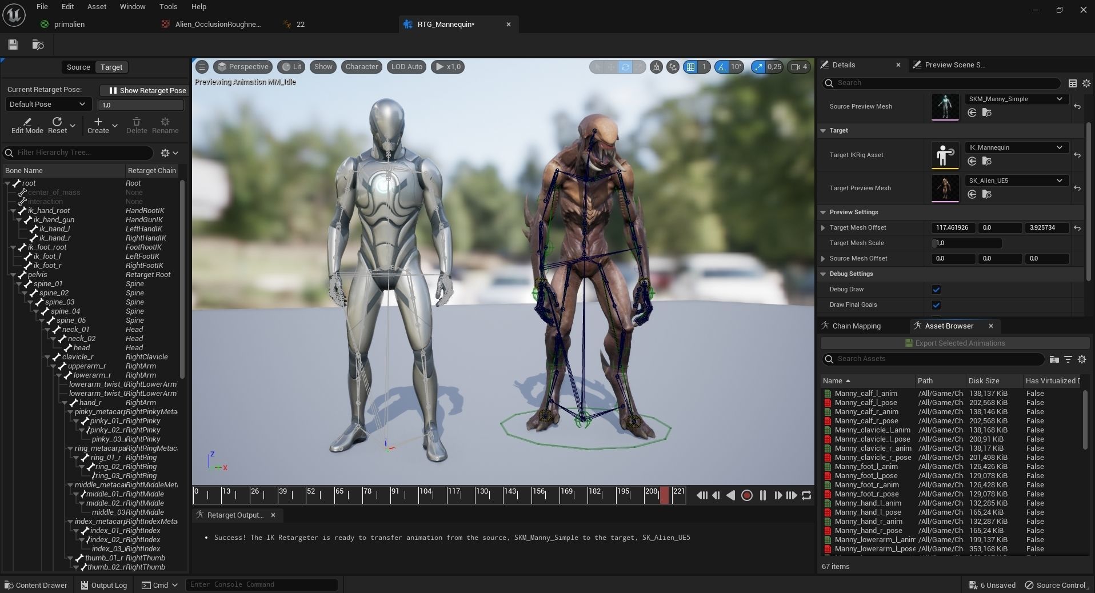
Task: Toggle the Lit view mode button
Action: (x=292, y=67)
